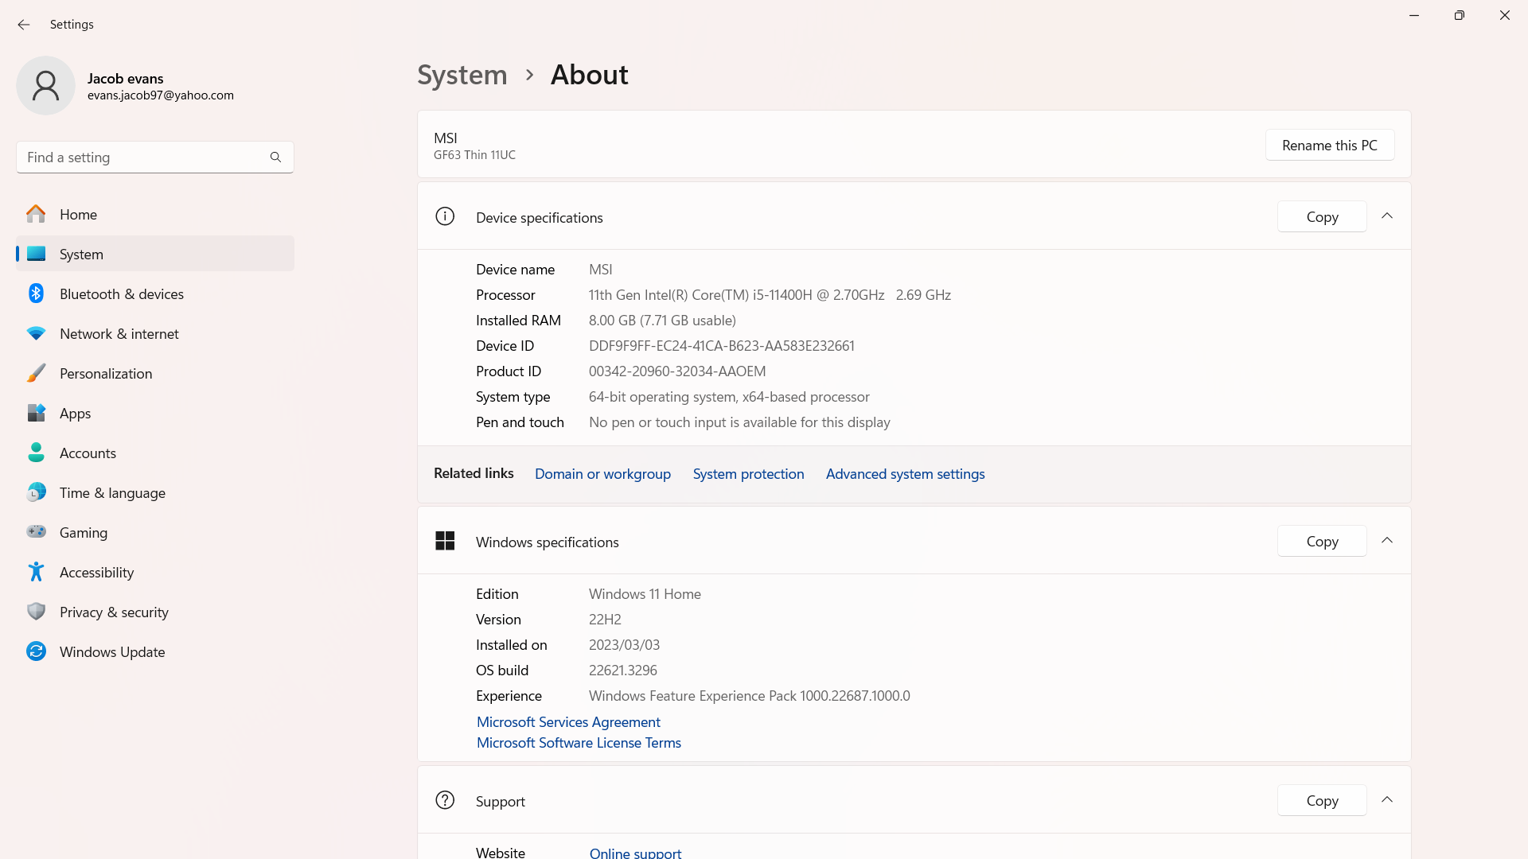Viewport: 1528px width, 859px height.
Task: Open Personalization settings page
Action: 155,373
